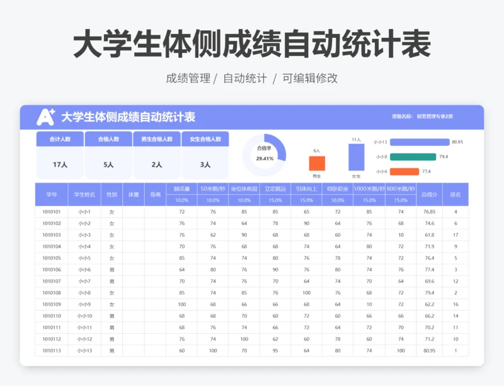Click the 小小8 green ranking bar
This screenshot has height=386, width=504.
(413, 157)
